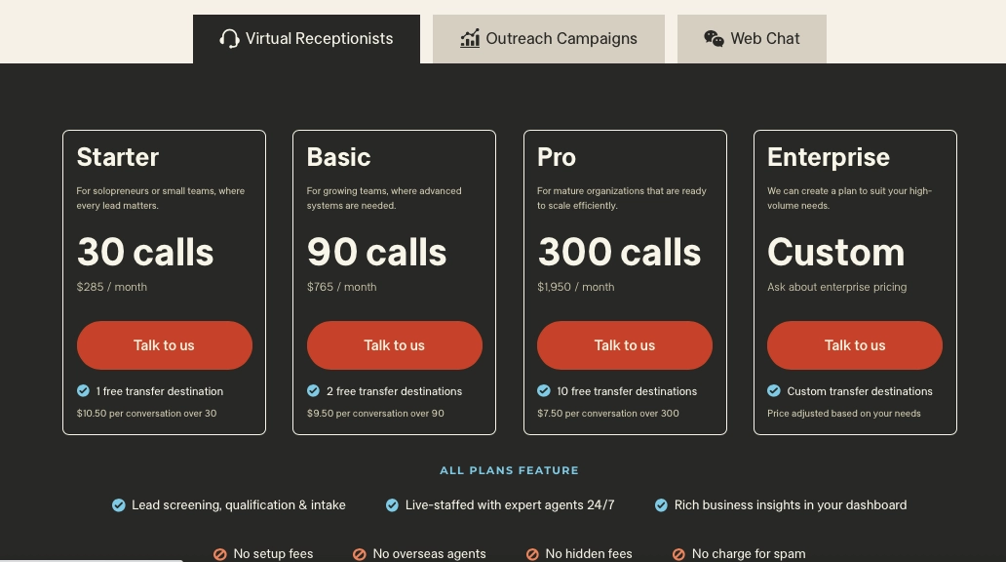1006x562 pixels.
Task: Click "For mature organizations" description
Action: pyautogui.click(x=622, y=198)
